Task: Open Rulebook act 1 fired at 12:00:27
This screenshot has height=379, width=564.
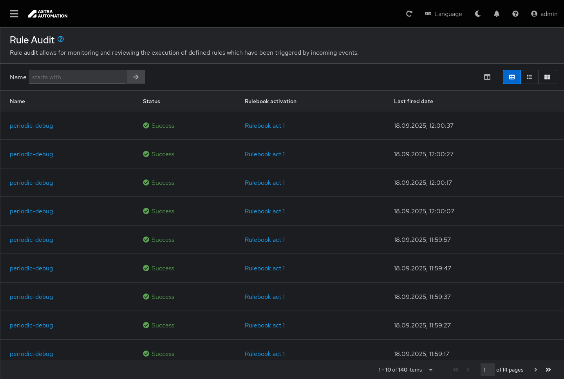Action: (x=264, y=154)
